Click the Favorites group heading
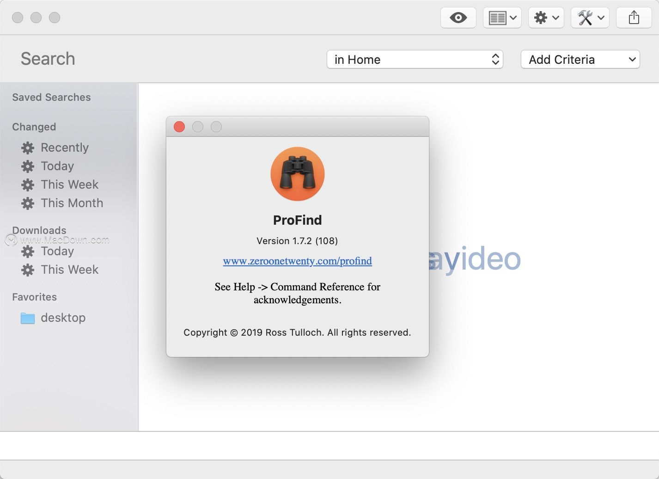Screen dimensions: 659x479 (35, 297)
